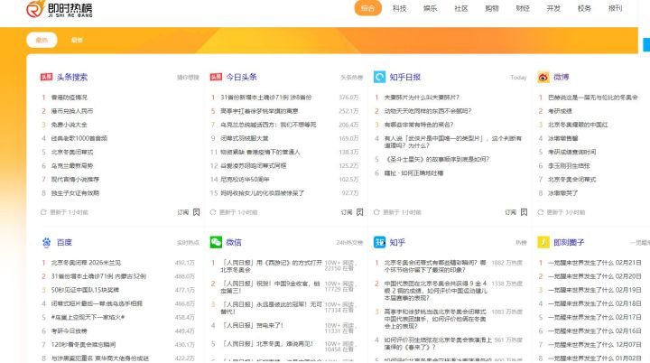Open the 微信 card title
The image size is (650, 363).
234,242
